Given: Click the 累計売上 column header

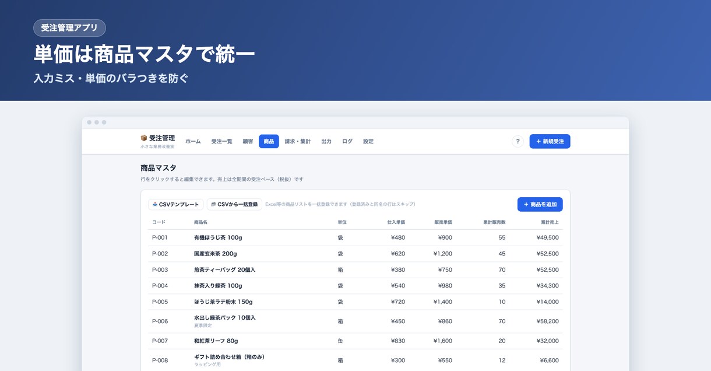Looking at the screenshot, I should click(x=550, y=222).
